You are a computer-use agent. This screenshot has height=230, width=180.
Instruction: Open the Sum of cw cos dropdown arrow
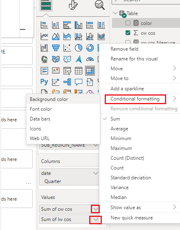click(95, 209)
